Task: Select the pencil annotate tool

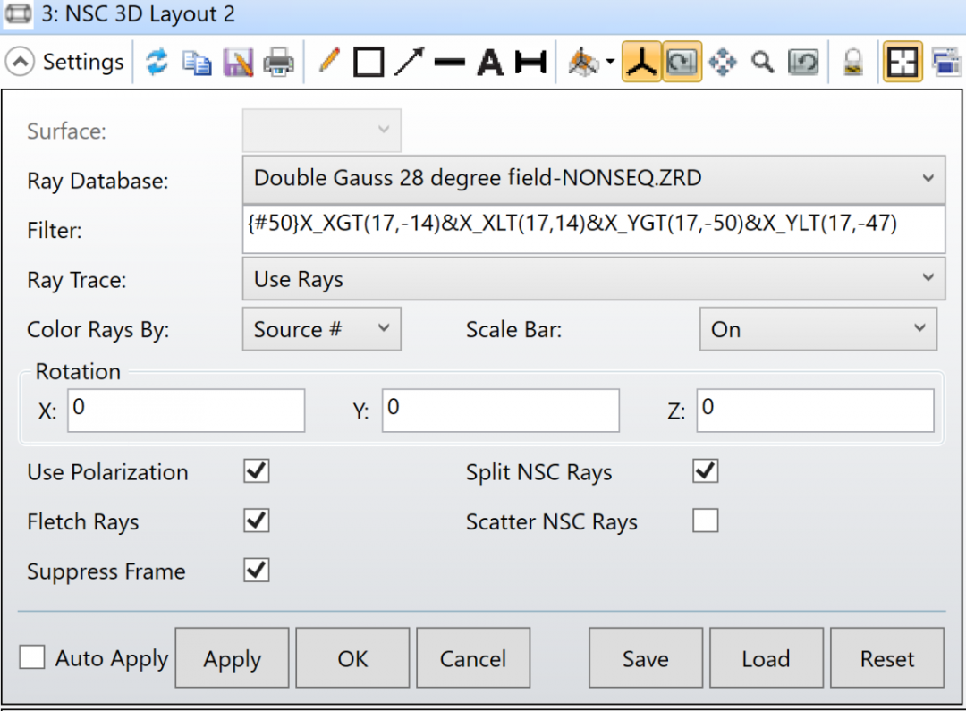Action: point(329,61)
